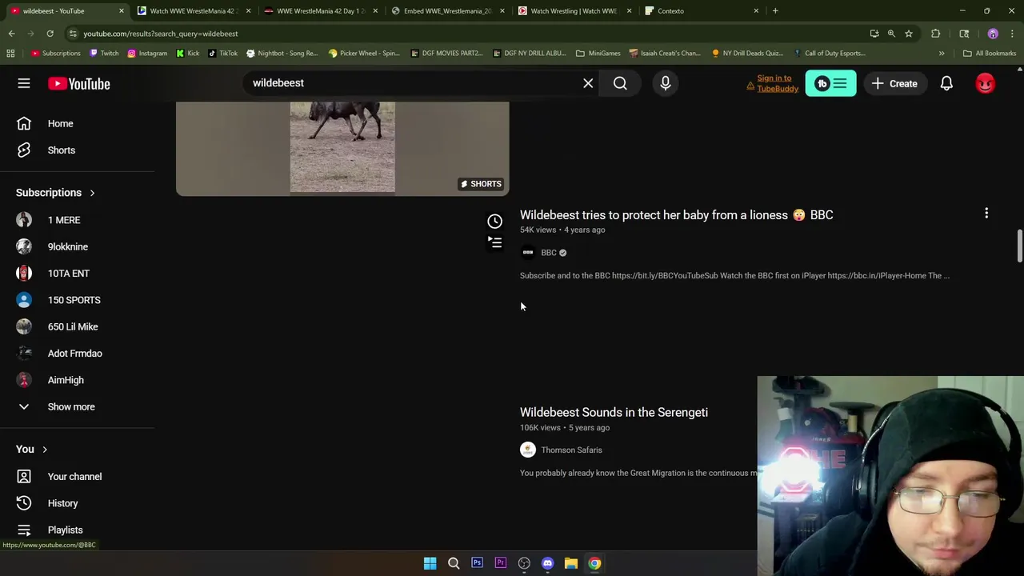The width and height of the screenshot is (1024, 576).
Task: Reload the page in Chrome
Action: tap(50, 34)
